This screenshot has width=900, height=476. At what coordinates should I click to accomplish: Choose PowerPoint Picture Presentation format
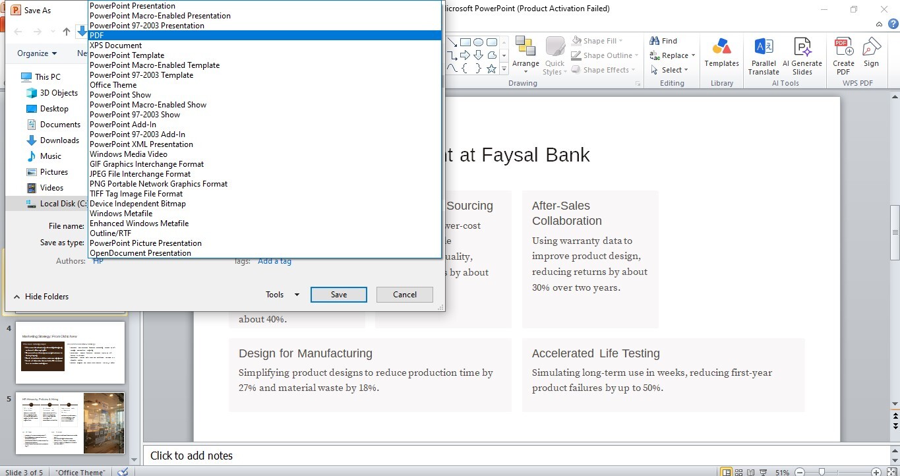[265, 243]
